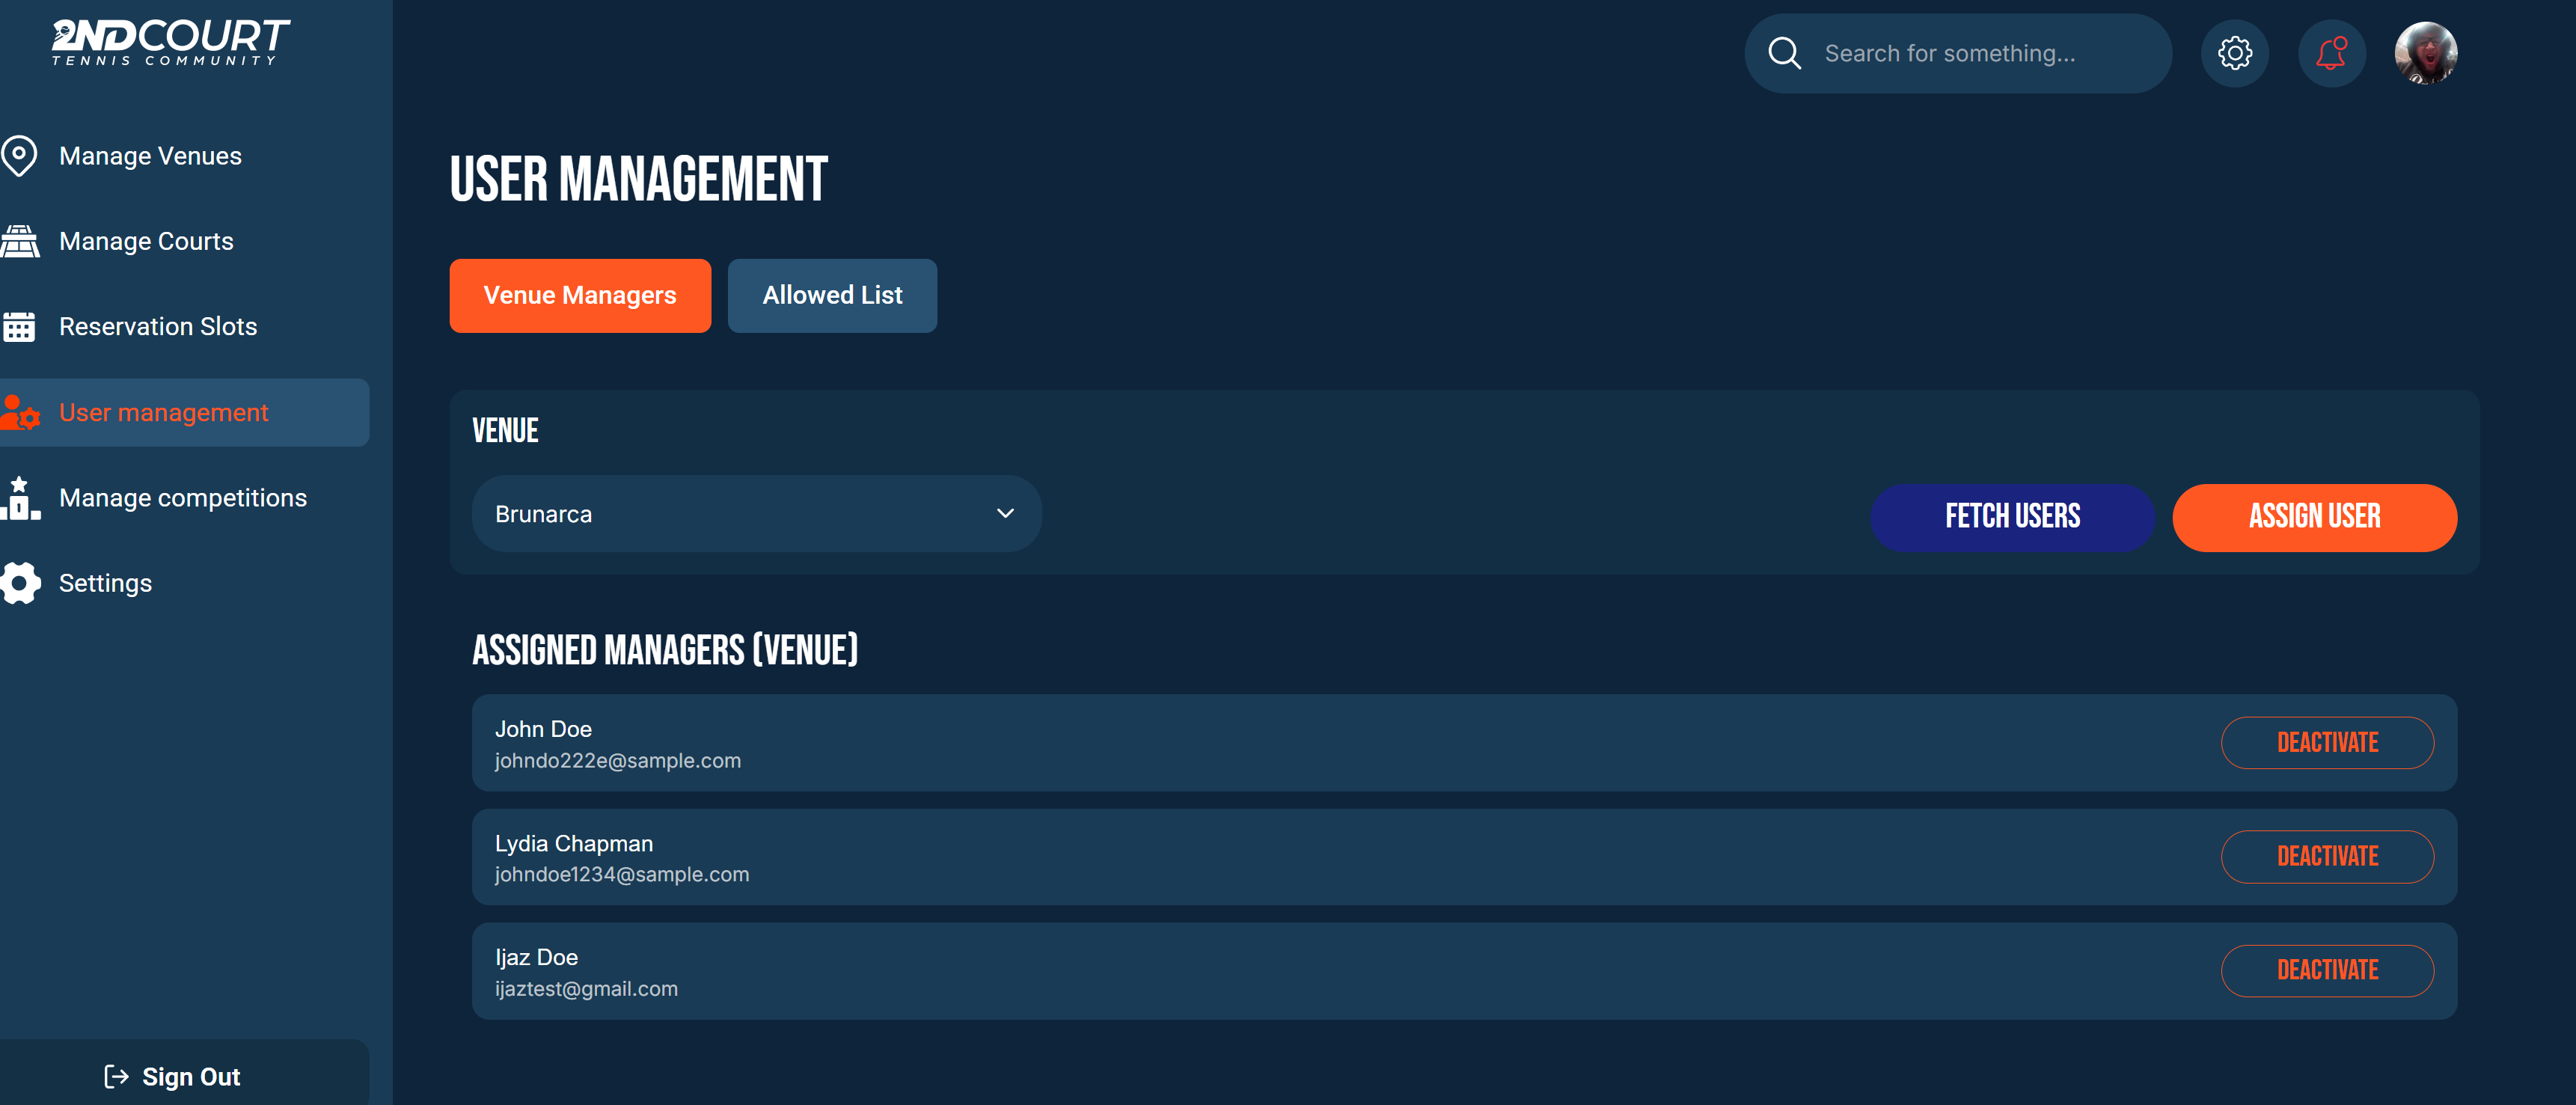Click the Manage competitions podium icon

point(19,498)
